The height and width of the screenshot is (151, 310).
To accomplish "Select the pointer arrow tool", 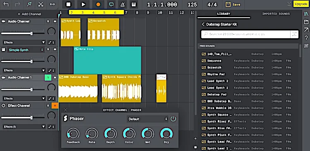I will tap(29, 5).
